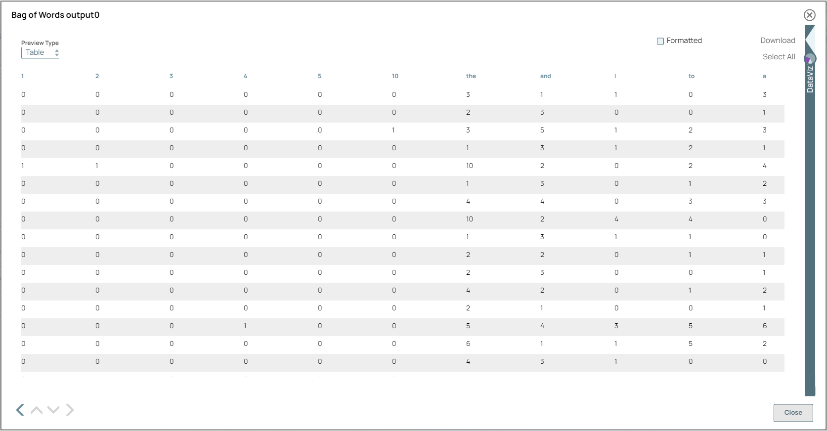Click the down arrow navigation icon

point(53,410)
